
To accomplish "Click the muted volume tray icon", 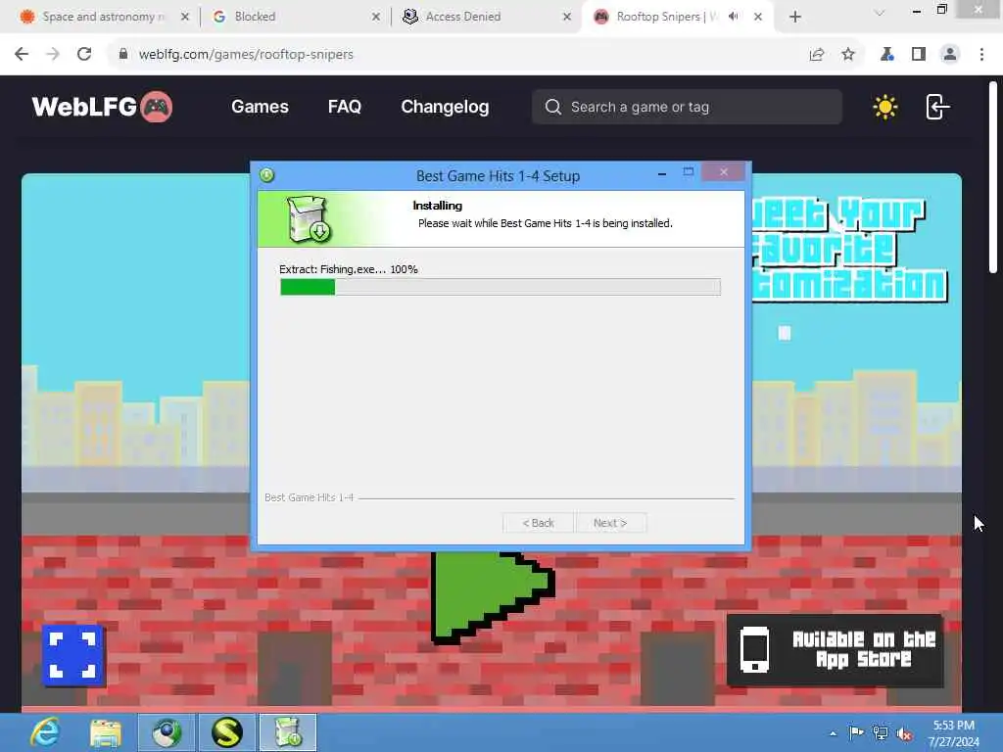I will click(904, 733).
